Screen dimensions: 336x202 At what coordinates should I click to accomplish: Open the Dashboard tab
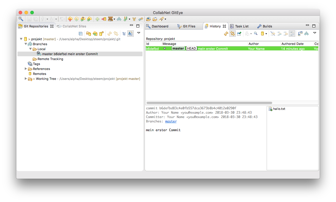pos(157,26)
